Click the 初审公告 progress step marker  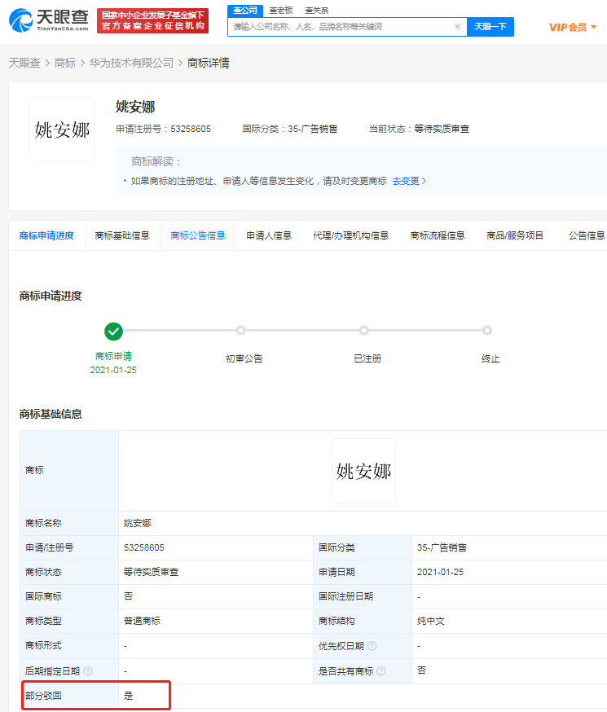(x=240, y=331)
